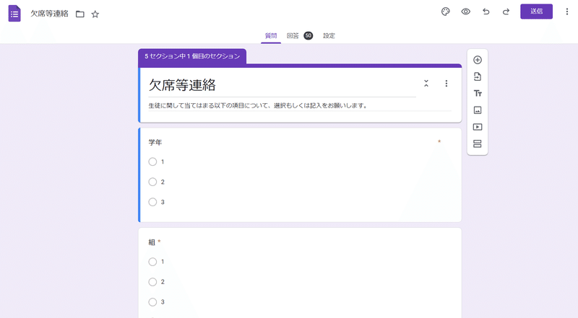Viewport: 578px width, 318px height.
Task: Edit the section title 欠席等連絡 field
Action: pyautogui.click(x=282, y=85)
